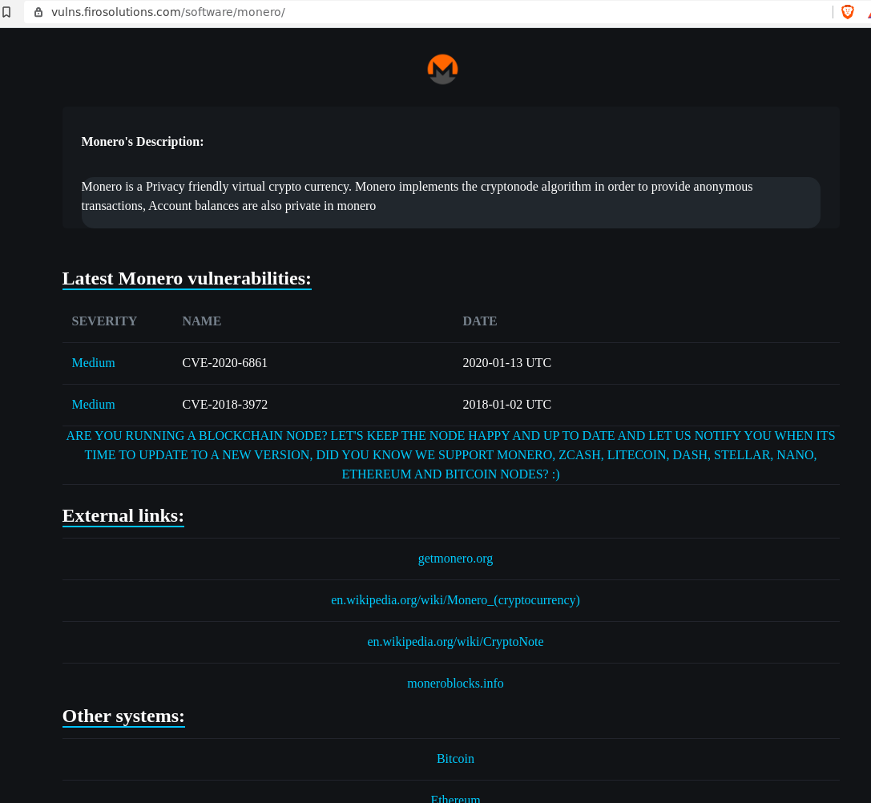Click the Monero logo at page top
The image size is (871, 803).
pyautogui.click(x=443, y=69)
